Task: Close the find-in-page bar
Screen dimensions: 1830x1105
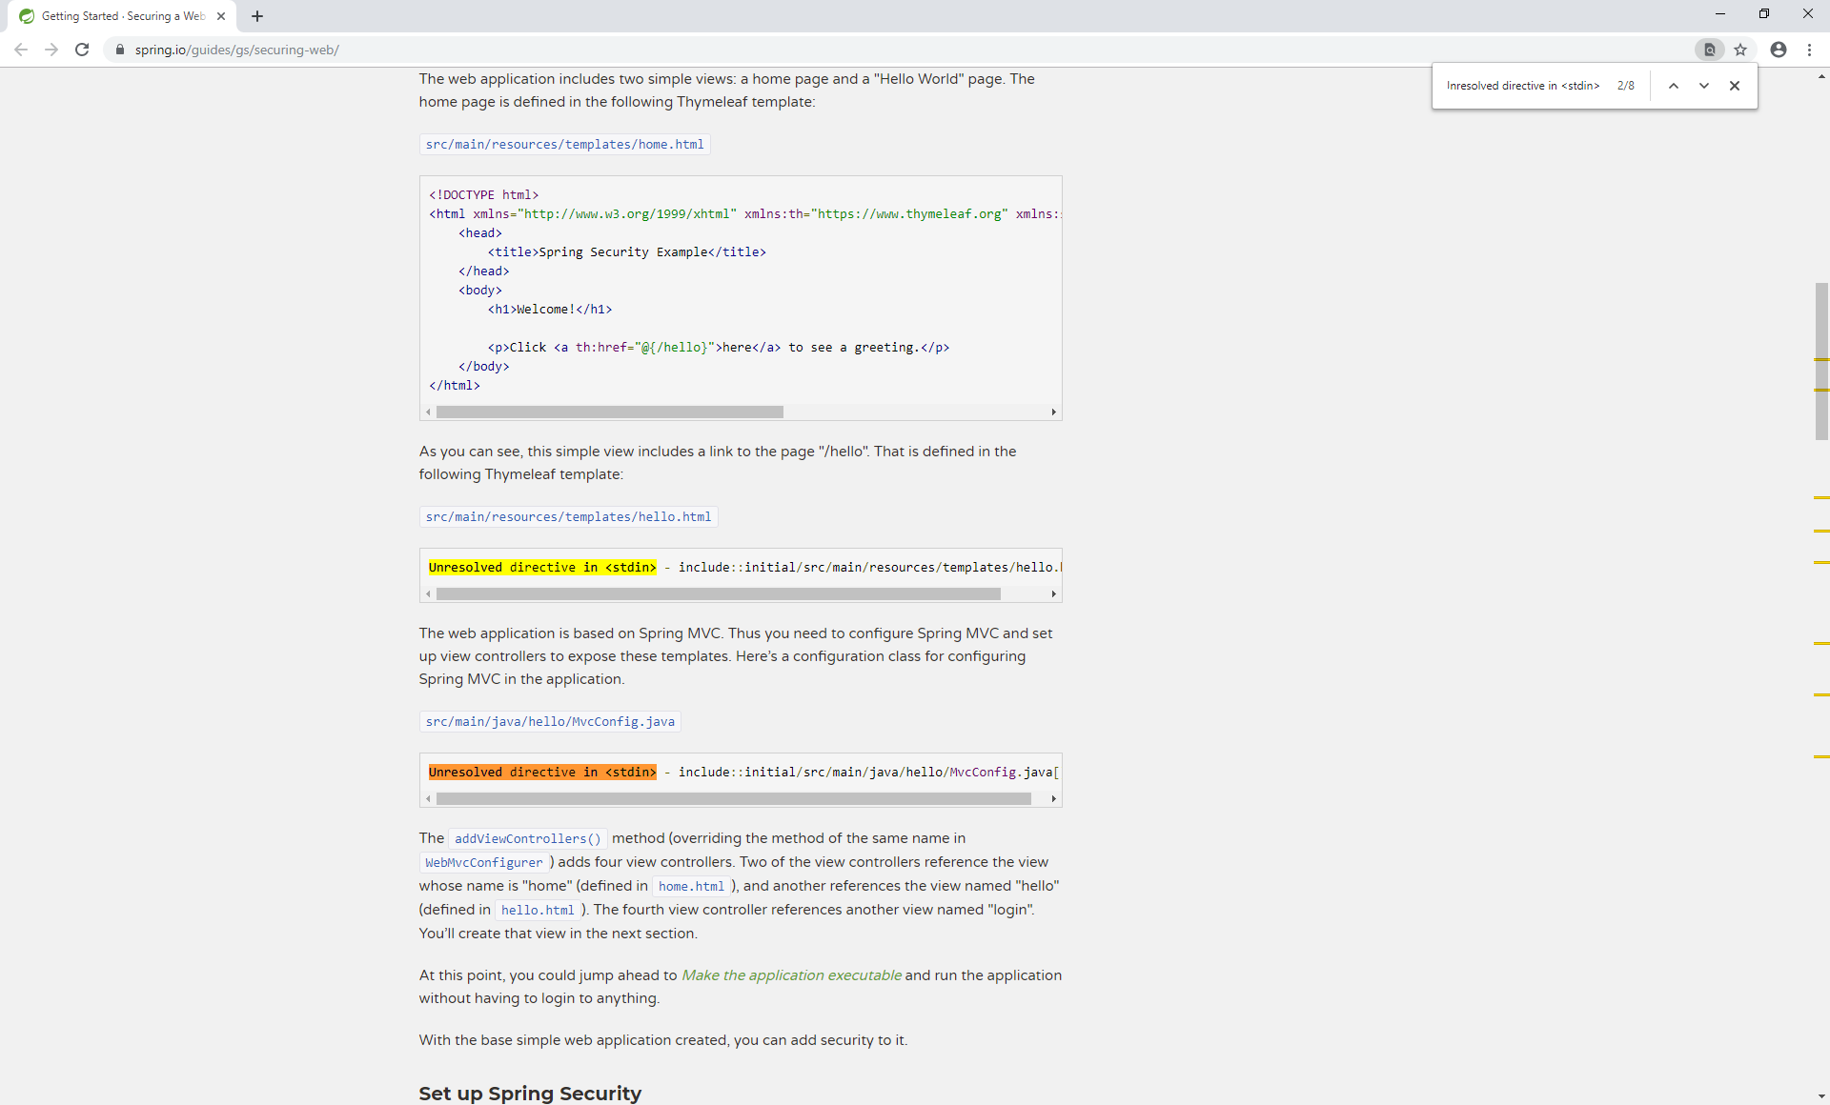Action: point(1735,85)
